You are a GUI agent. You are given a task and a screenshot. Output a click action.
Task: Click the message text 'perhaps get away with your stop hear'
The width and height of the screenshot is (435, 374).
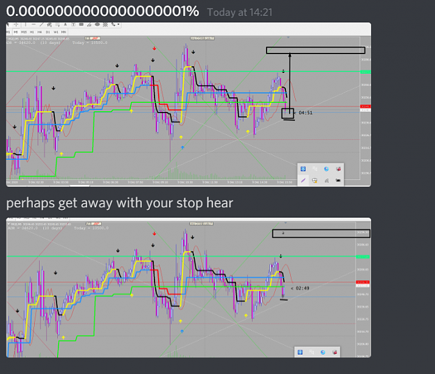(x=120, y=203)
